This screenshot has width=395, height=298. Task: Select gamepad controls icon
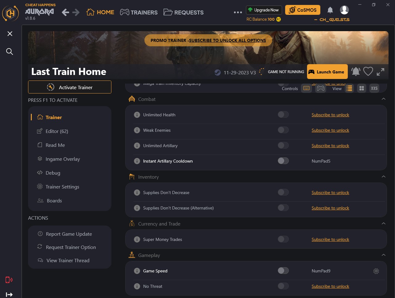321,88
